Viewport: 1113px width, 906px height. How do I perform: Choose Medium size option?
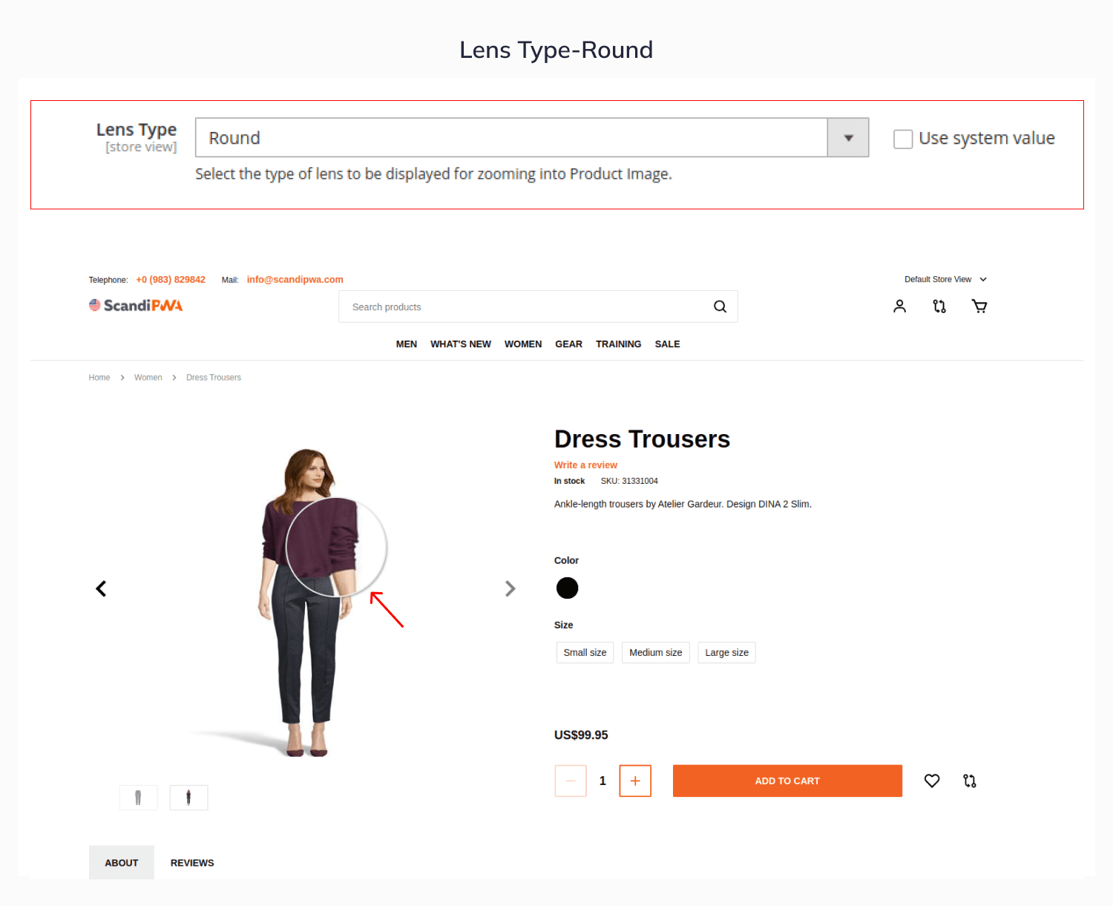pos(656,652)
